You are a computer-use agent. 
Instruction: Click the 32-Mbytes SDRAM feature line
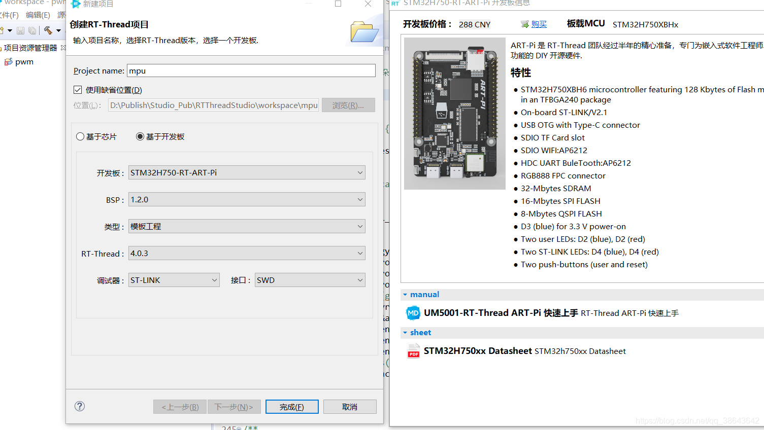click(x=556, y=188)
